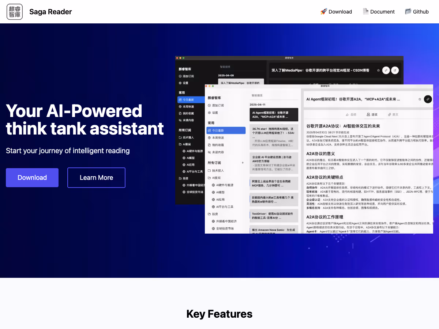This screenshot has height=329, width=439.
Task: Open the 阿里云上线业界首个 article card
Action: pyautogui.click(x=274, y=183)
